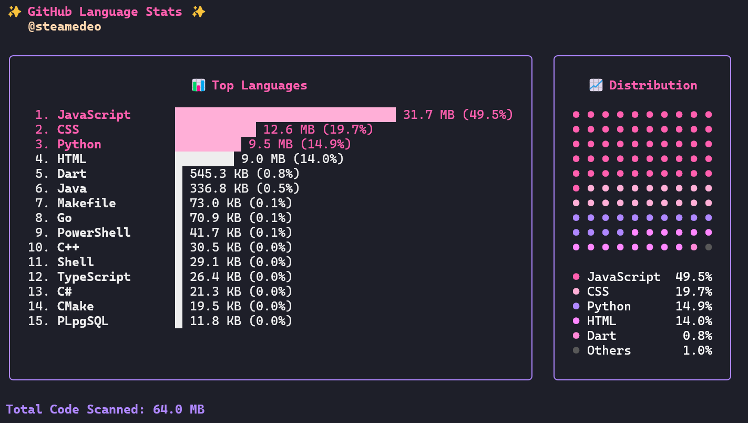The image size is (748, 423).
Task: Select '4. HTML' in the Top Languages list
Action: coord(61,159)
